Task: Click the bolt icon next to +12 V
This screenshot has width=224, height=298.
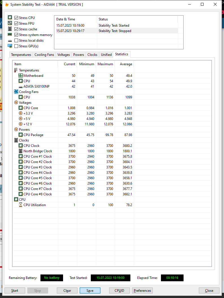Action: (x=20, y=124)
